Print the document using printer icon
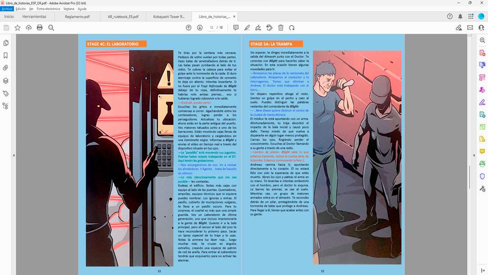Image resolution: width=488 pixels, height=275 pixels. (40, 27)
